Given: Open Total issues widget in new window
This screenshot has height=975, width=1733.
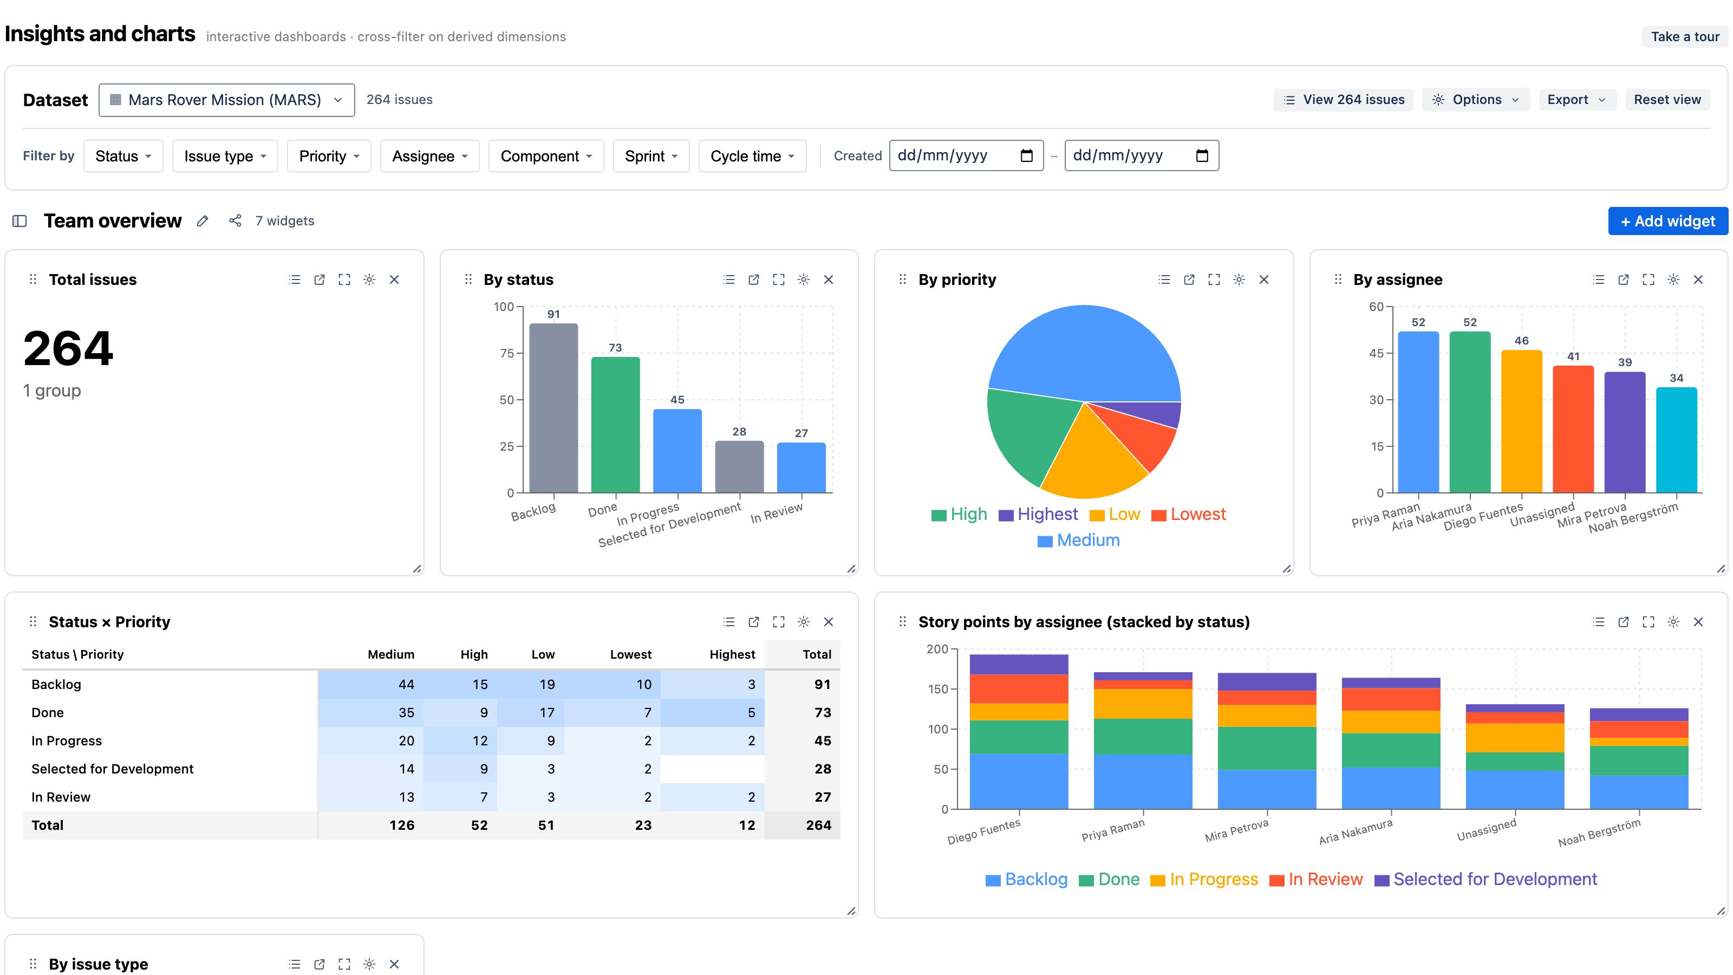Looking at the screenshot, I should (x=320, y=279).
